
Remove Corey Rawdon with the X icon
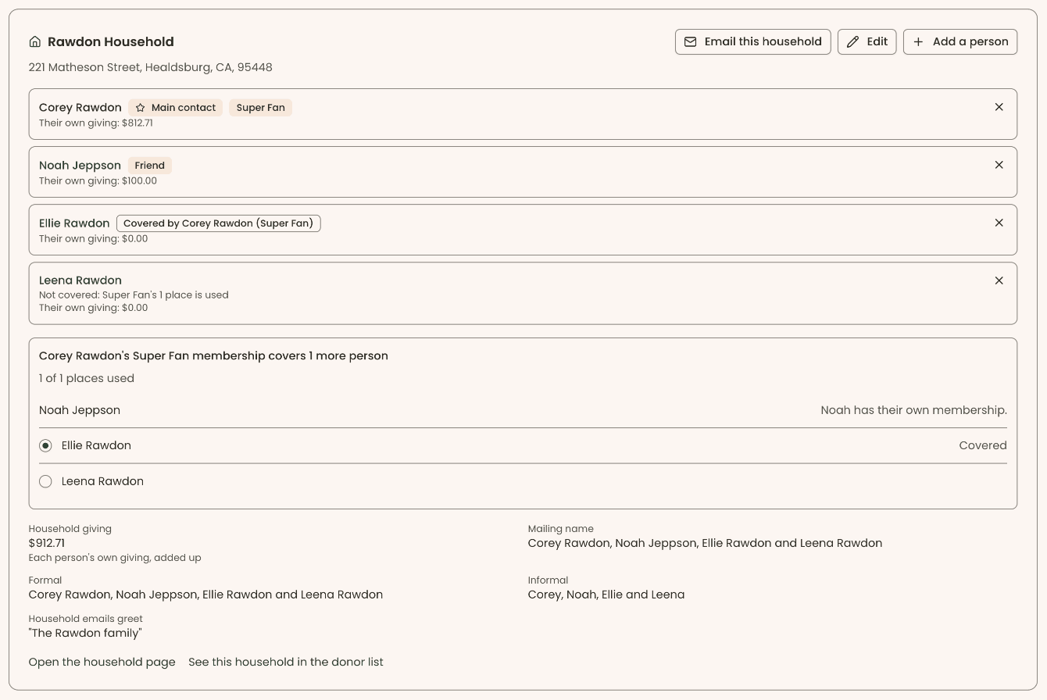[999, 107]
